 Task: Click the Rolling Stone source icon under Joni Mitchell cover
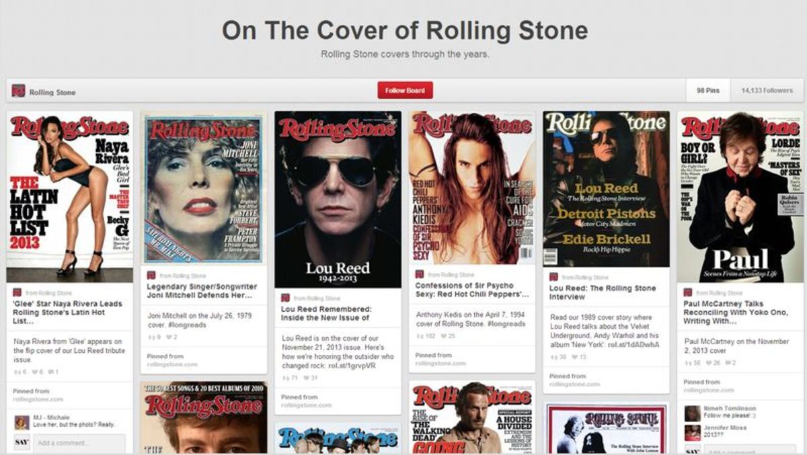(x=151, y=276)
